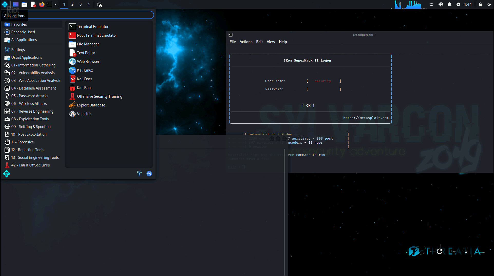Open the terminal Actions menu
Image resolution: width=494 pixels, height=276 pixels.
[246, 42]
